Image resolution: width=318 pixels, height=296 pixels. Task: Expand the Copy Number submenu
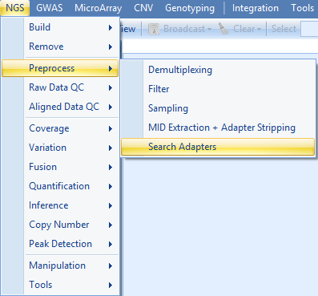coord(60,225)
